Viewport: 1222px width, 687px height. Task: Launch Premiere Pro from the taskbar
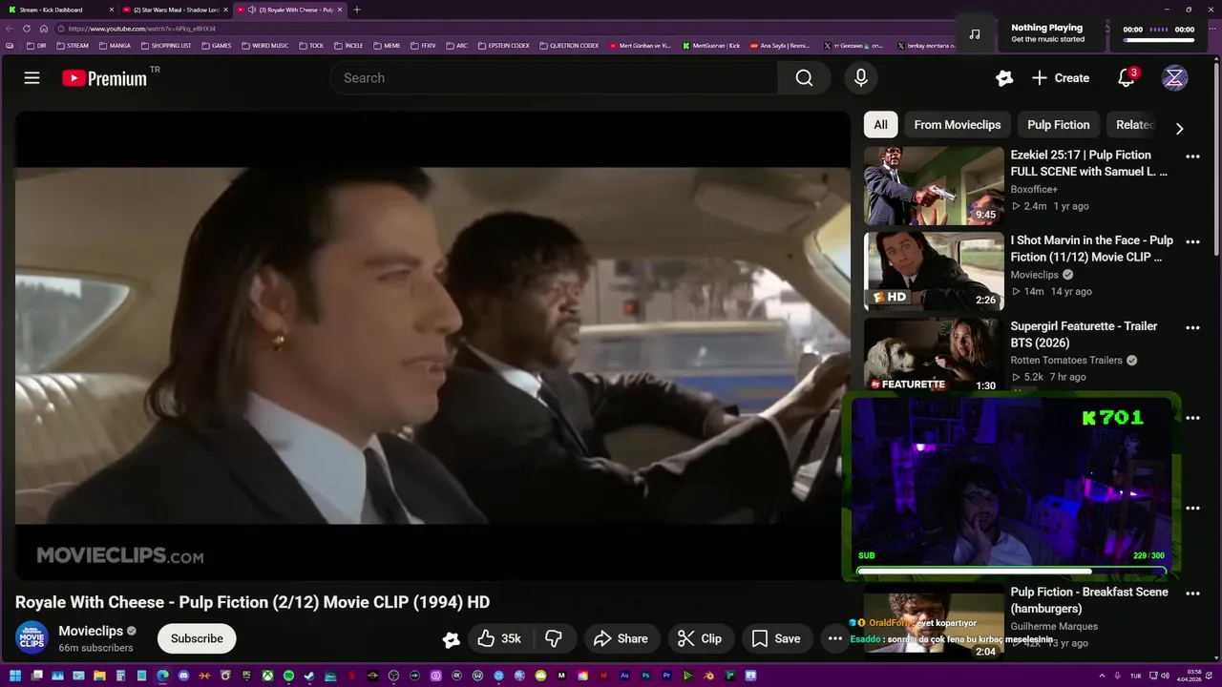666,676
